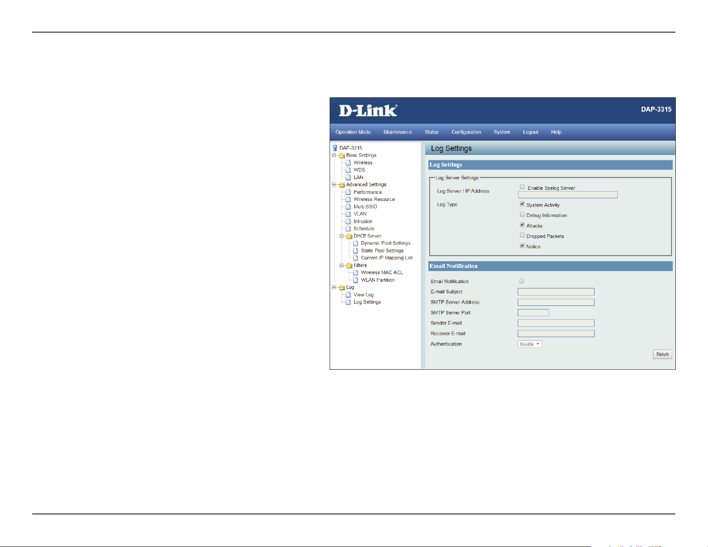Click Logout in the top menu

pos(531,132)
